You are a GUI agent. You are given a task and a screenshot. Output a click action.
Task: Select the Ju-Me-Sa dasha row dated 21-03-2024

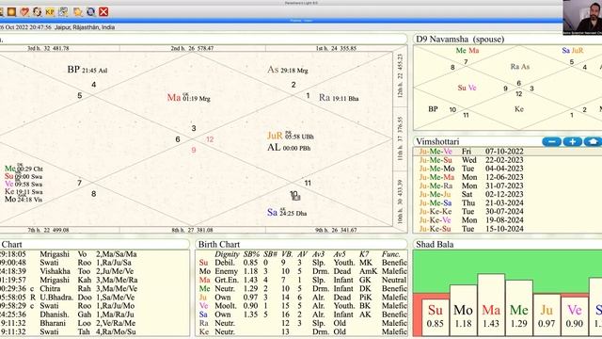(x=508, y=203)
